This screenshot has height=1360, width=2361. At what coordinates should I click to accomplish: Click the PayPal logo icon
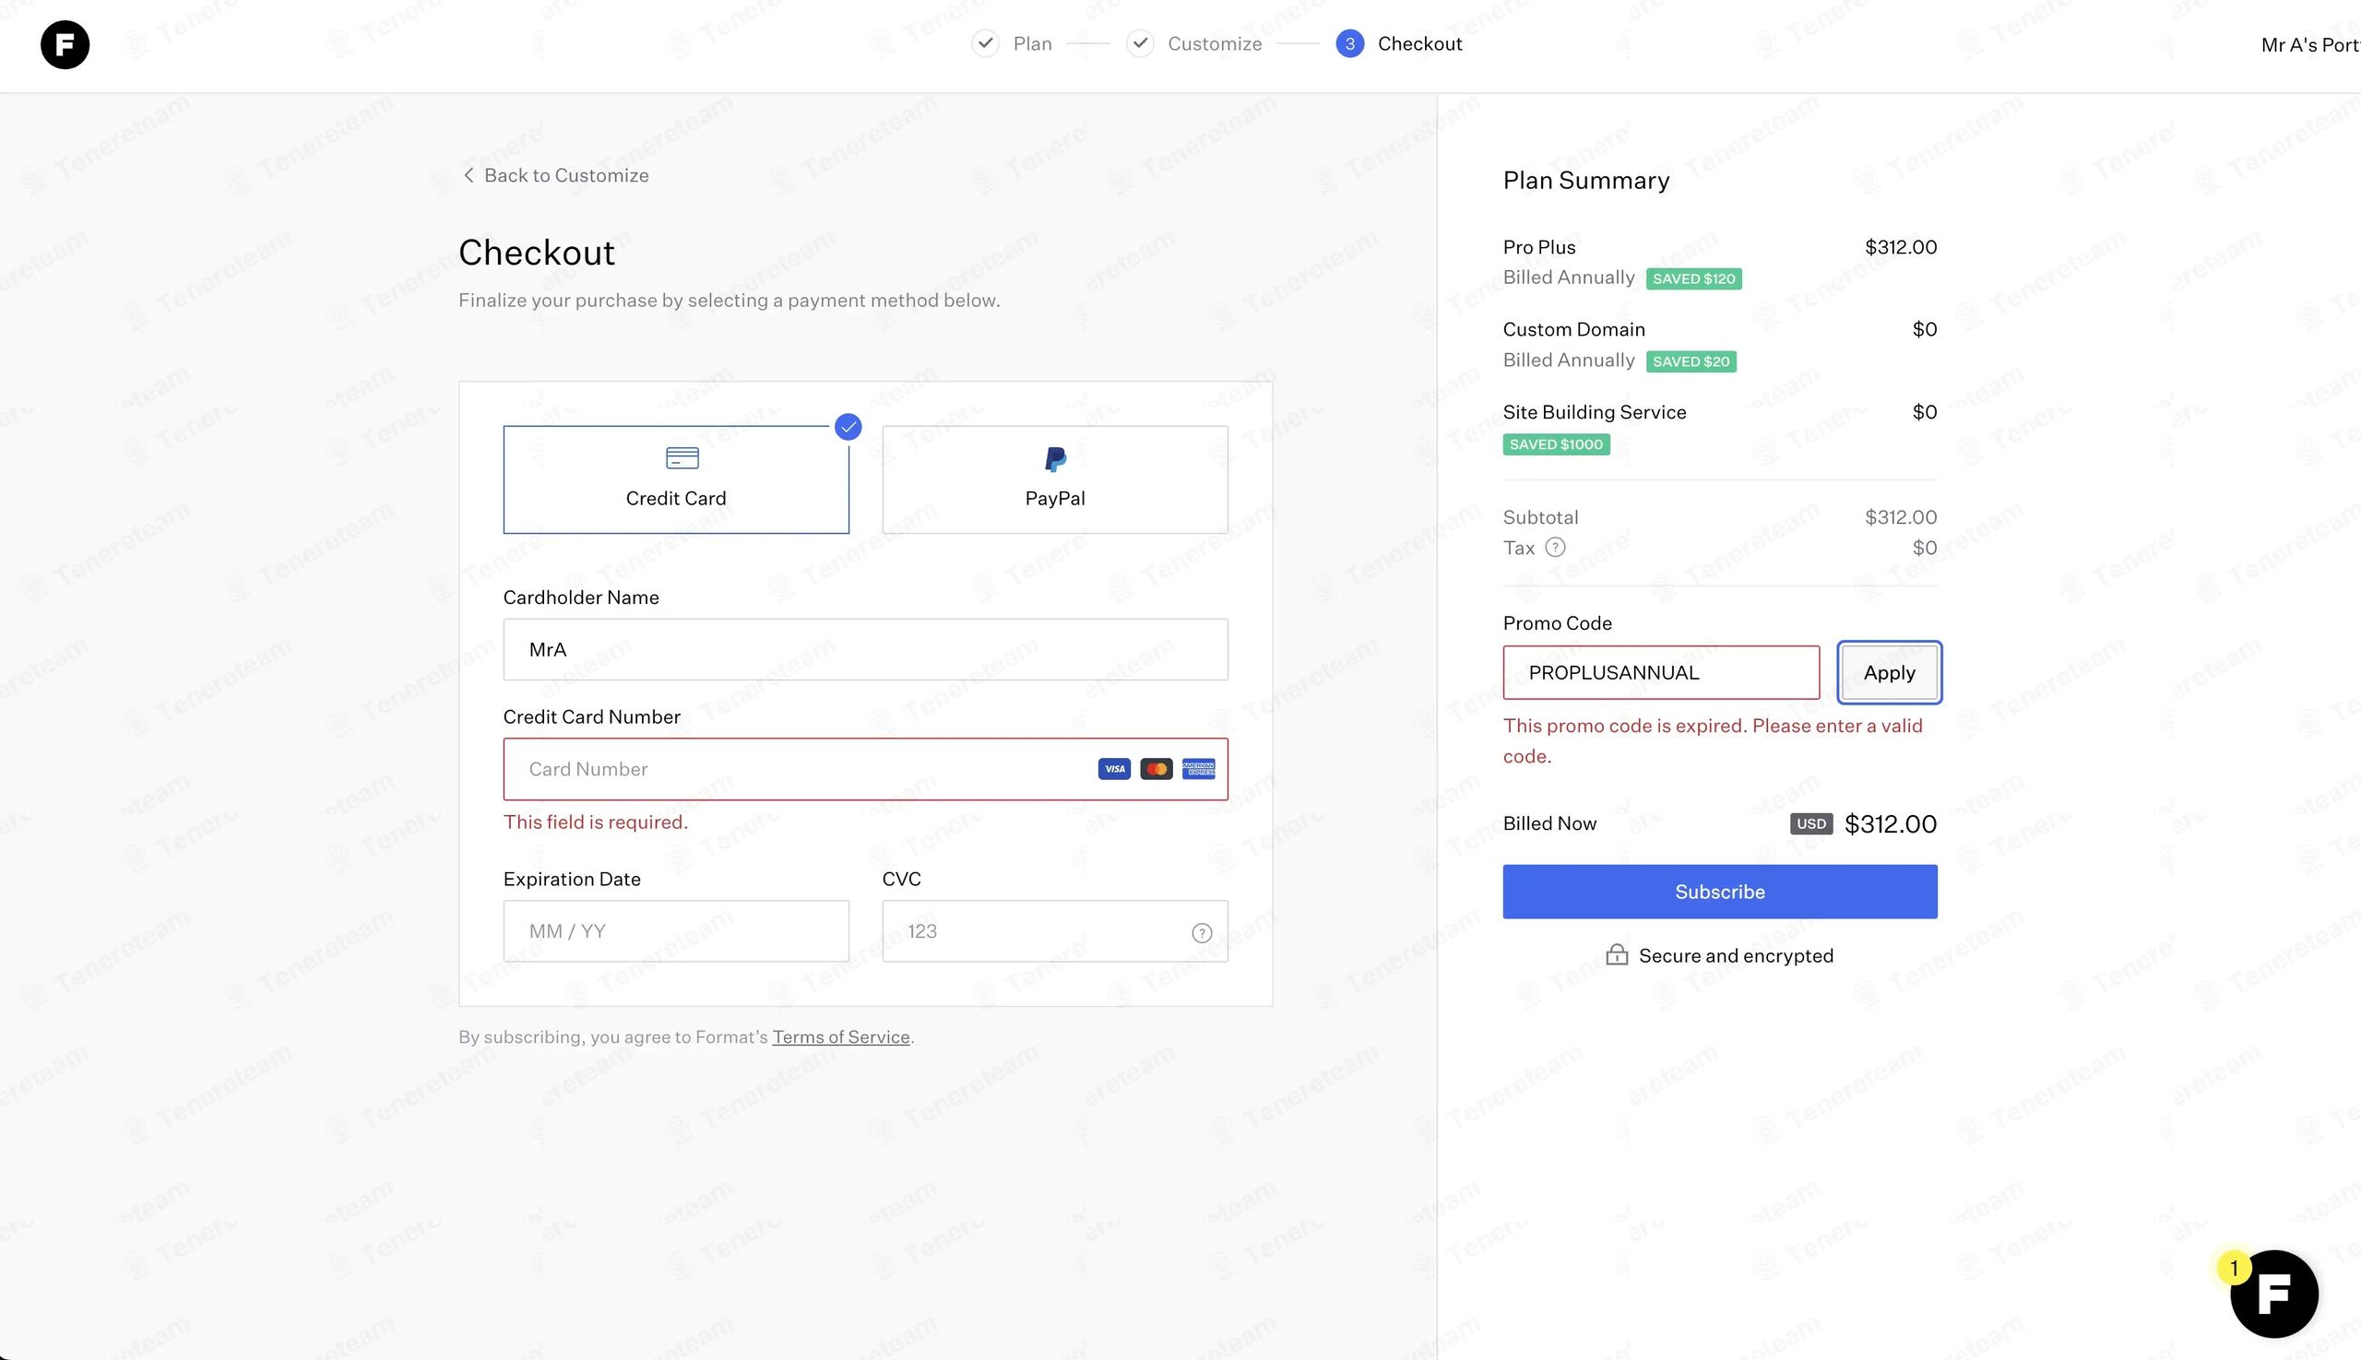coord(1055,458)
